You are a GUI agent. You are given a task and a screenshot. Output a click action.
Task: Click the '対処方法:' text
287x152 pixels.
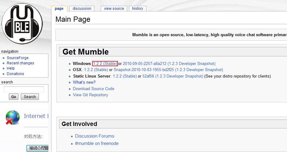pos(33,136)
